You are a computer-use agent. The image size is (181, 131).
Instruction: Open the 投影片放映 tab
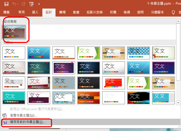(95, 12)
